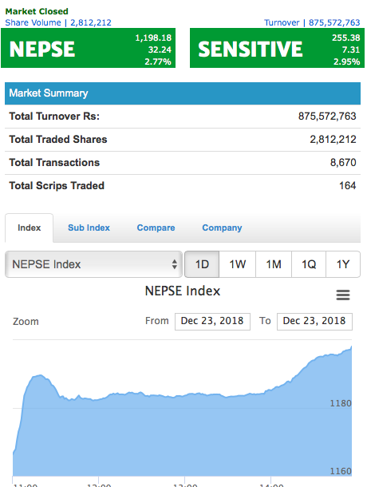
Task: Switch to the Compare tab
Action: tap(156, 228)
